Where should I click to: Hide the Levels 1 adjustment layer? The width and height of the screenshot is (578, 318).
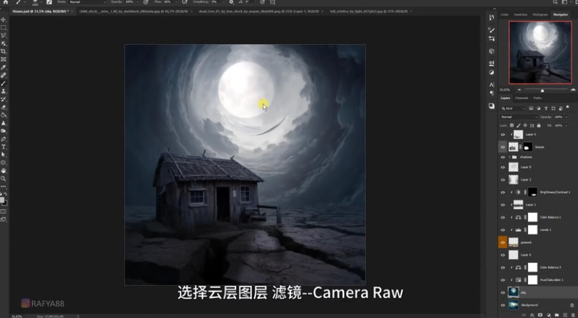pos(503,230)
